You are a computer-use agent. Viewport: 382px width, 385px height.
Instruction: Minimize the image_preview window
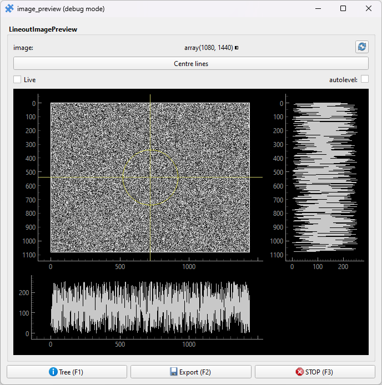(318, 8)
